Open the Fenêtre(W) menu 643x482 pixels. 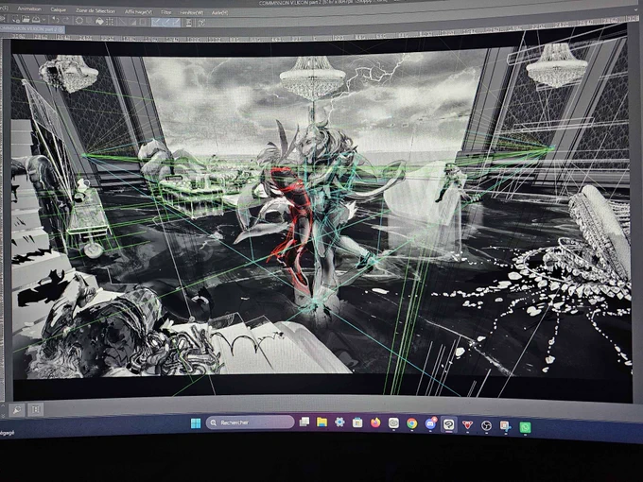pyautogui.click(x=192, y=12)
